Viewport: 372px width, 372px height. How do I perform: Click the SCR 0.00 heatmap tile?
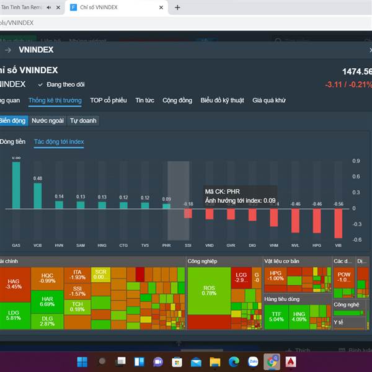100,275
